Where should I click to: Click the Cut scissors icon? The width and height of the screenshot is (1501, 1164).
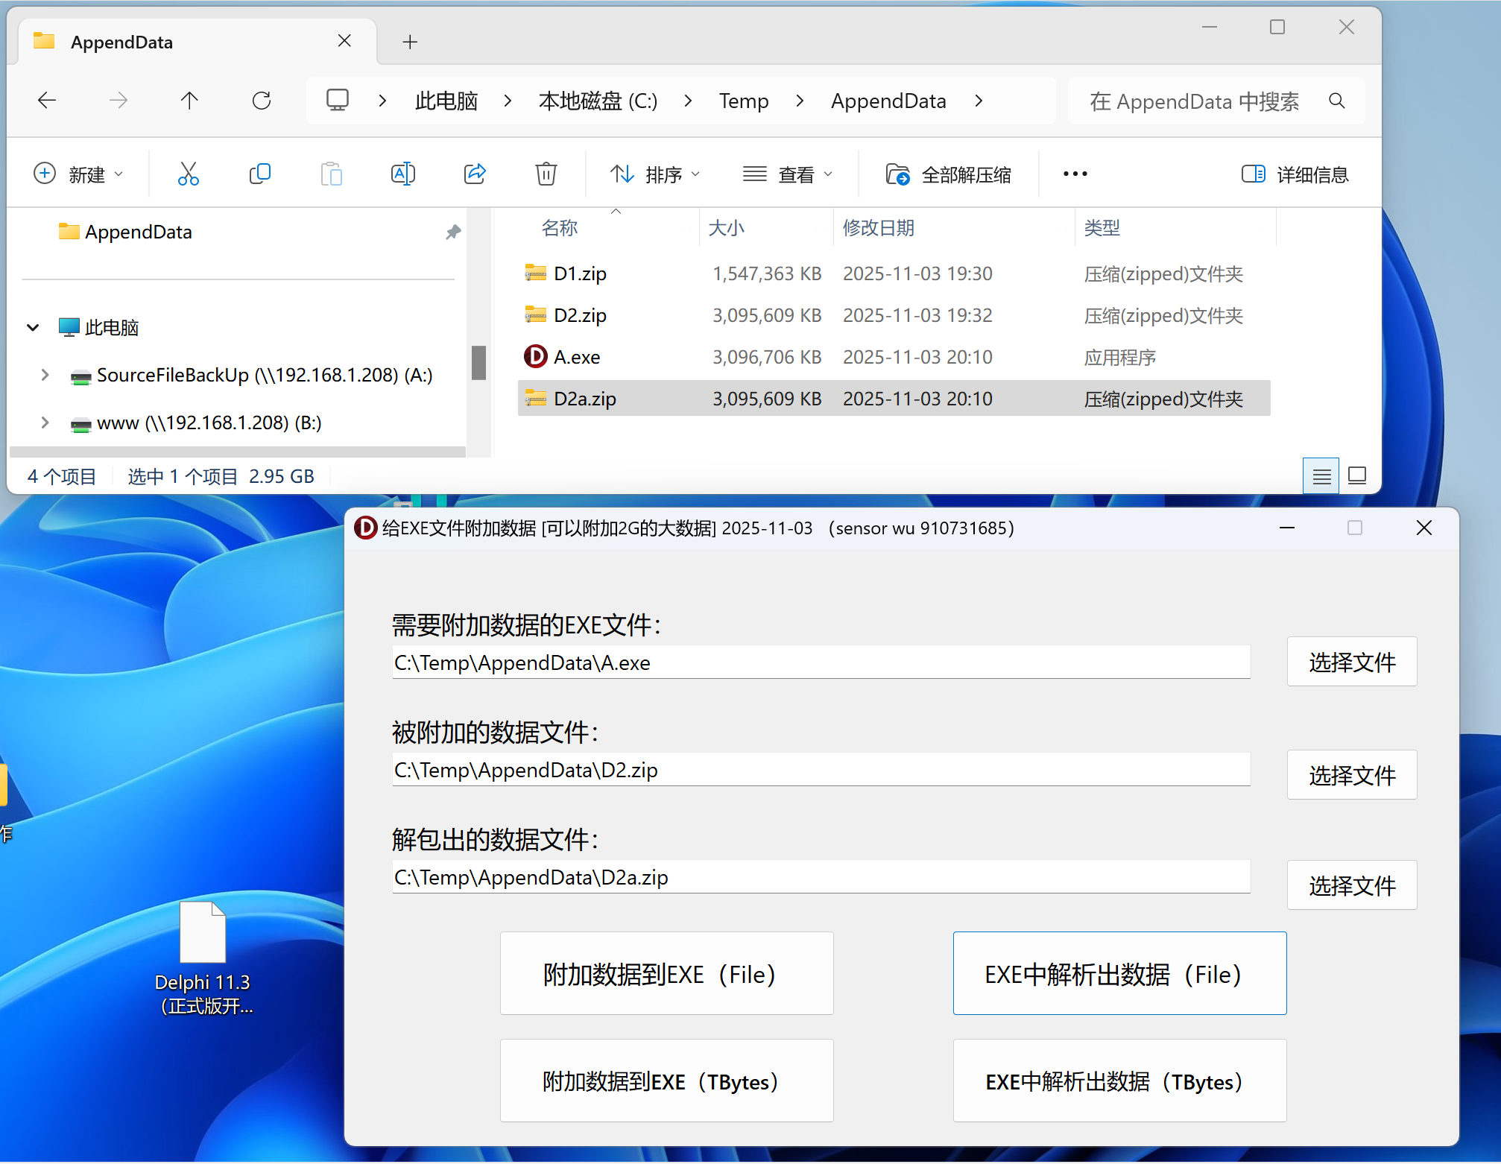tap(189, 174)
